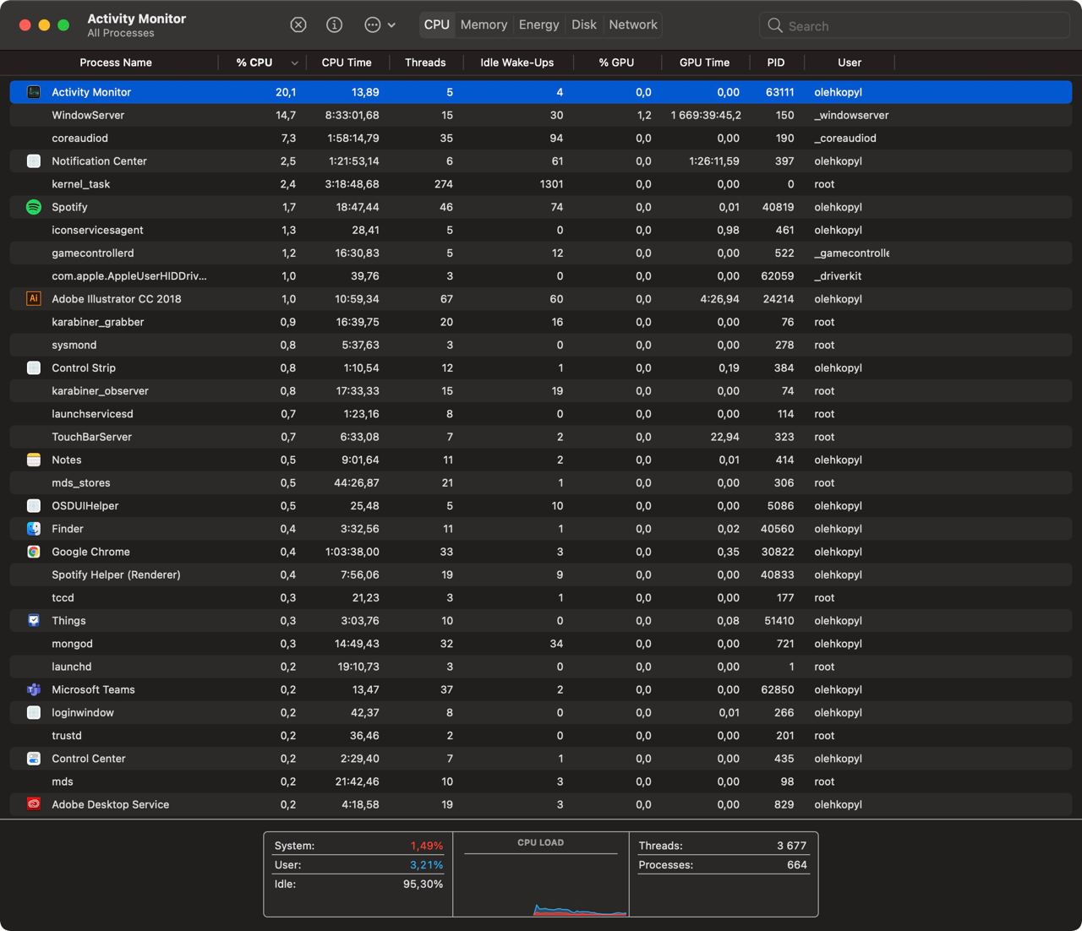Click the Control Center process icon

tap(34, 759)
